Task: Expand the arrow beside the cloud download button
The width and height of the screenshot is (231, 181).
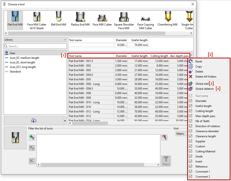Action: [x=65, y=121]
